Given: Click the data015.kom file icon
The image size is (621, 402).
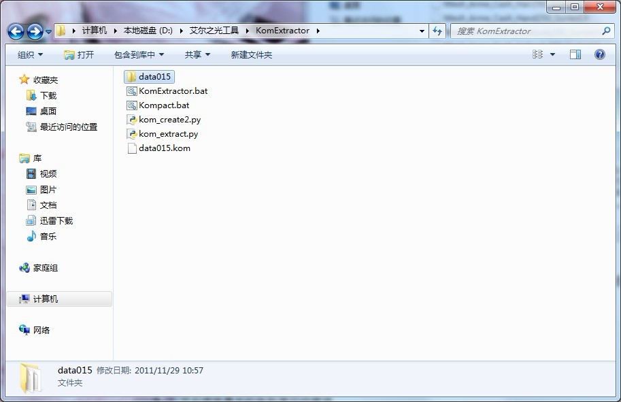Looking at the screenshot, I should pos(131,148).
